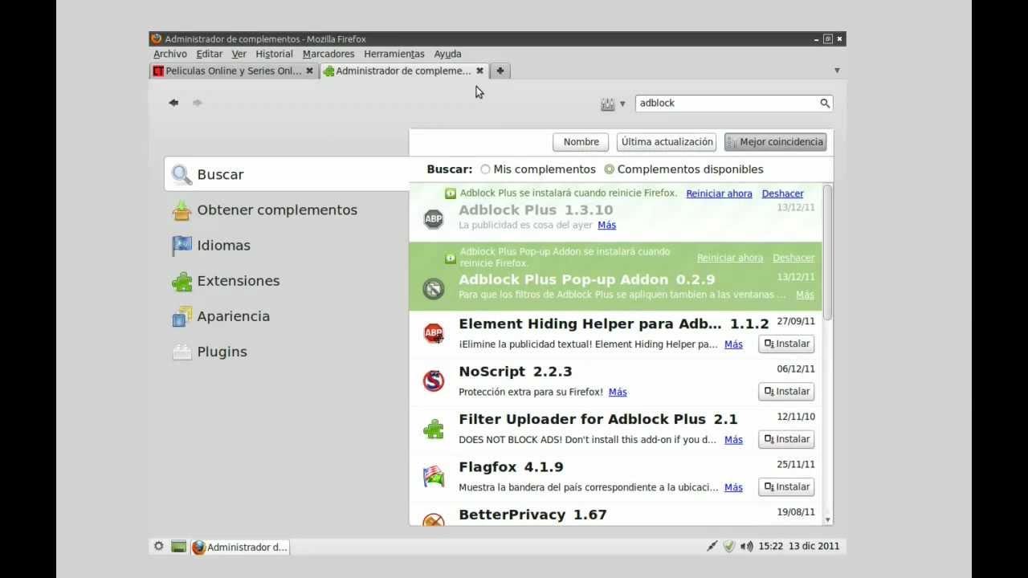Click the volume speaker tray icon
The height and width of the screenshot is (578, 1028).
coord(747,546)
